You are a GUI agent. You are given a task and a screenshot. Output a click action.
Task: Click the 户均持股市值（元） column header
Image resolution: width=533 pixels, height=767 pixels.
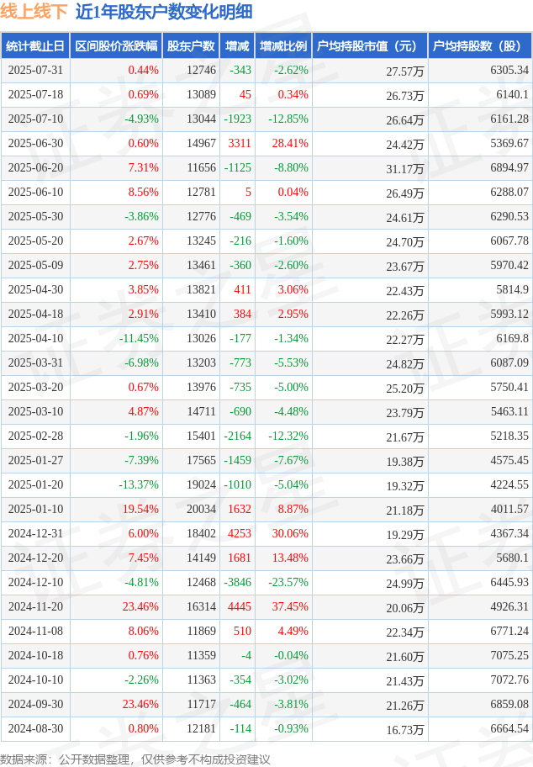pyautogui.click(x=370, y=46)
